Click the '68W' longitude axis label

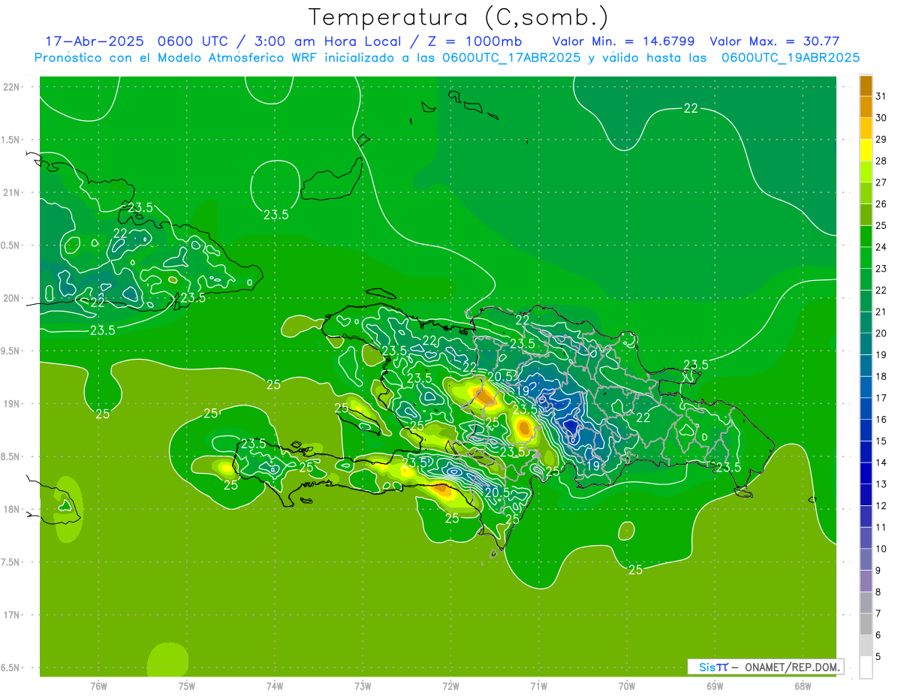point(802,685)
